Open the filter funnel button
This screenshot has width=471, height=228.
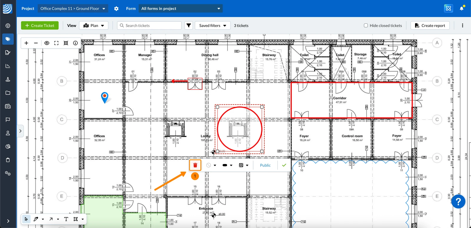pos(189,26)
